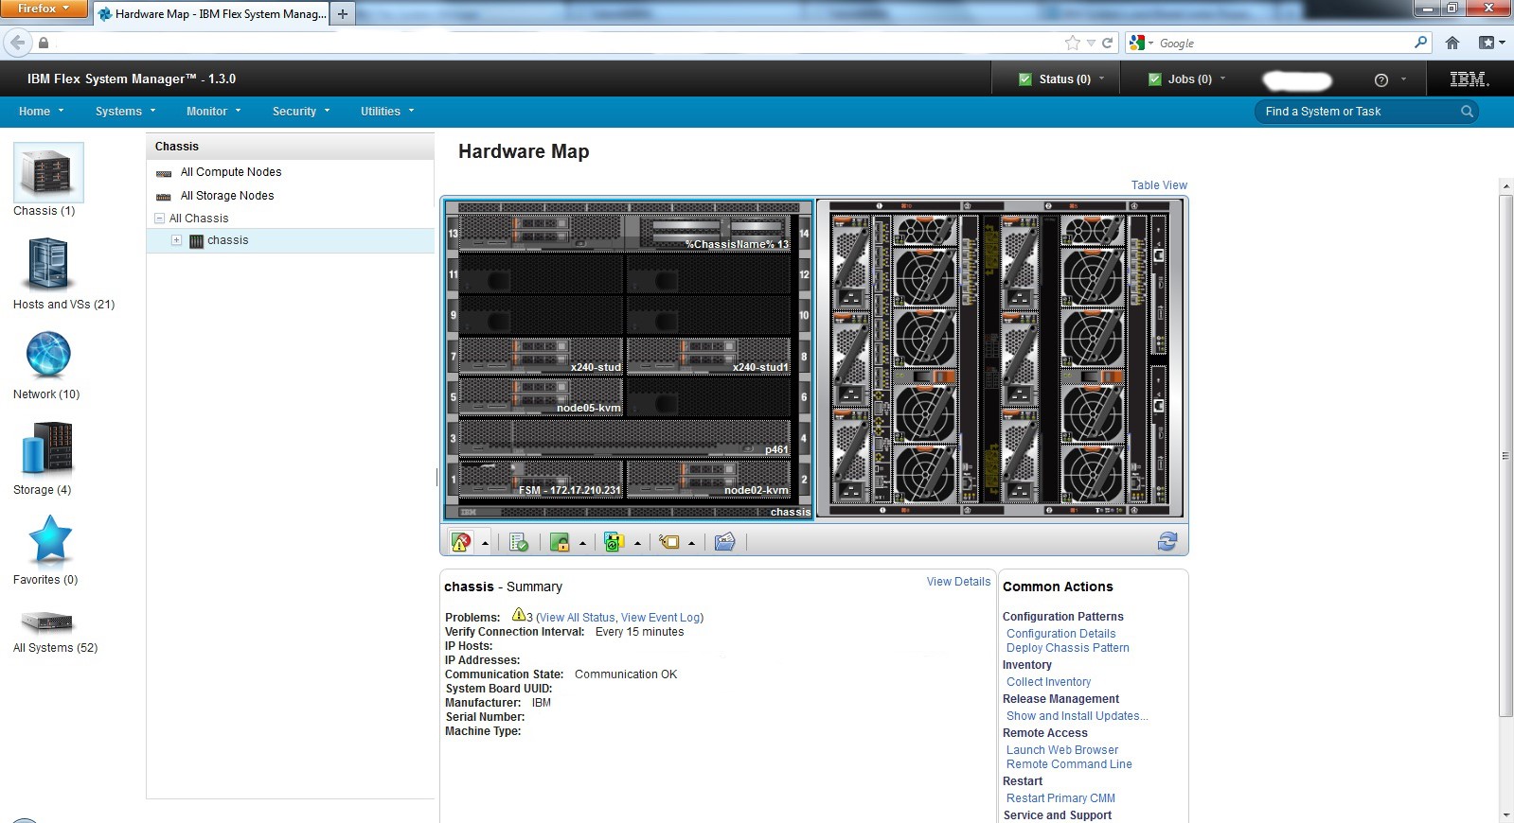Click the padlock access icon in map toolbar
Image resolution: width=1514 pixels, height=823 pixels.
[560, 542]
